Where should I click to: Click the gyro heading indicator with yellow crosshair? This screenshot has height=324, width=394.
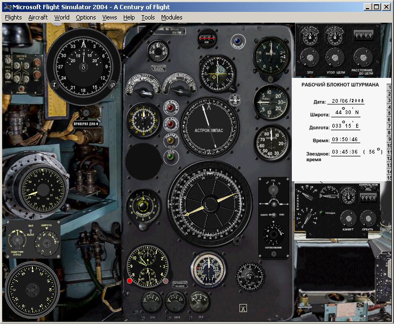coord(217,74)
